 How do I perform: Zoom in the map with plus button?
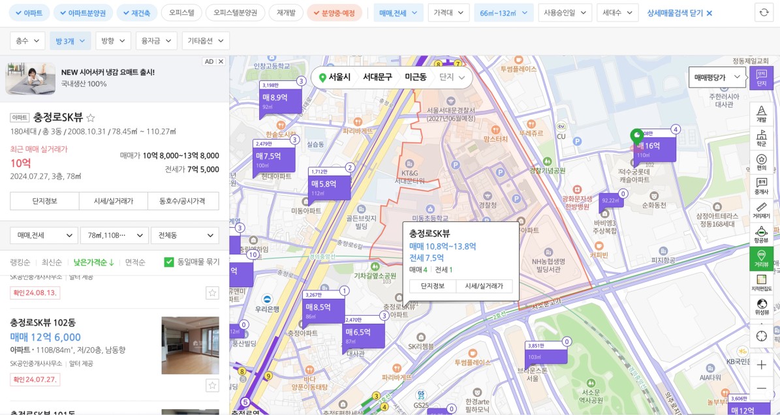click(761, 365)
